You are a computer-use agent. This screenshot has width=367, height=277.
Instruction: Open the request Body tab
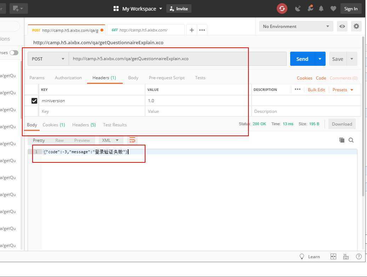tap(133, 78)
